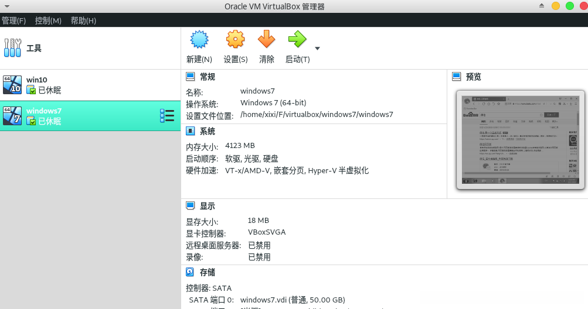The image size is (588, 309).
Task: Click the windows7 OS icon
Action: pos(12,116)
